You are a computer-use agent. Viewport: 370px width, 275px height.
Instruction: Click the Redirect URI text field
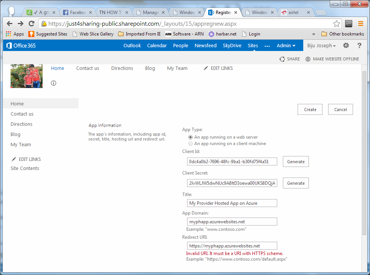tap(232, 246)
